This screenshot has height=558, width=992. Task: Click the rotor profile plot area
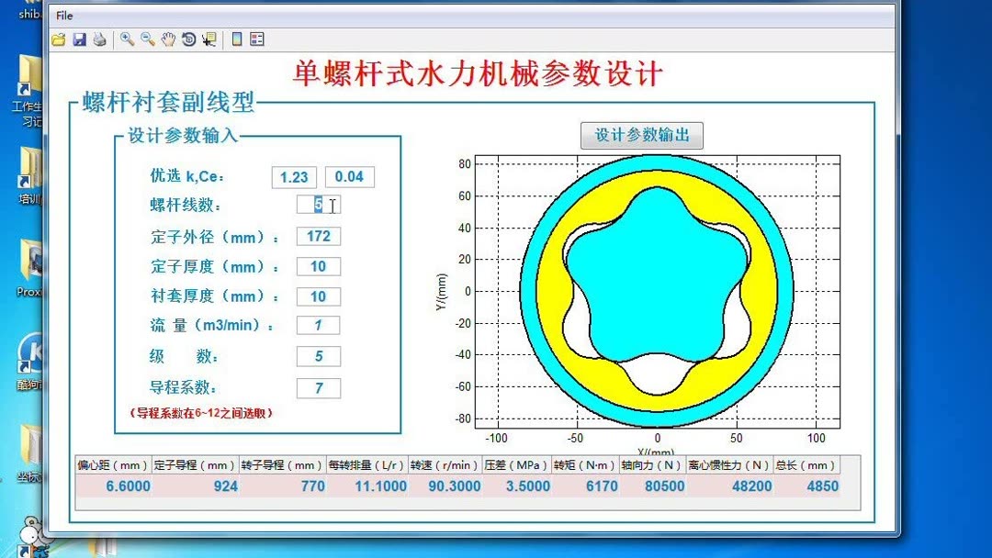657,289
